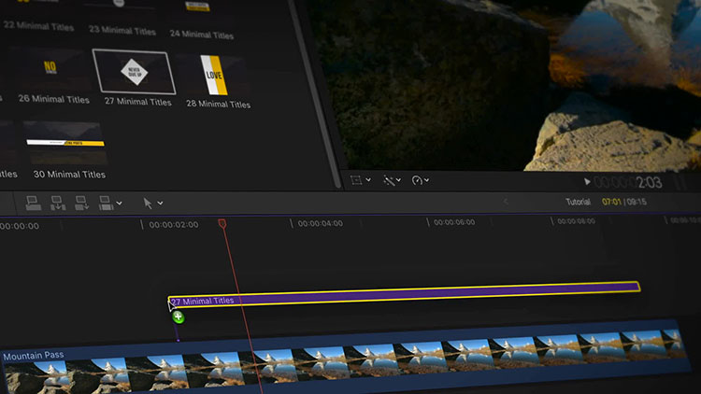Pick the 26 Minimal Titles thumbnail
The height and width of the screenshot is (394, 701).
50,69
